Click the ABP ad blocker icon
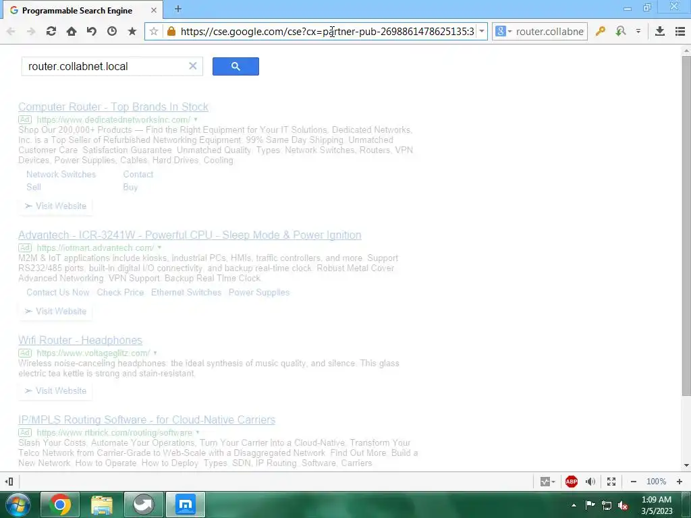Screen dimensions: 691x518 tap(572, 482)
